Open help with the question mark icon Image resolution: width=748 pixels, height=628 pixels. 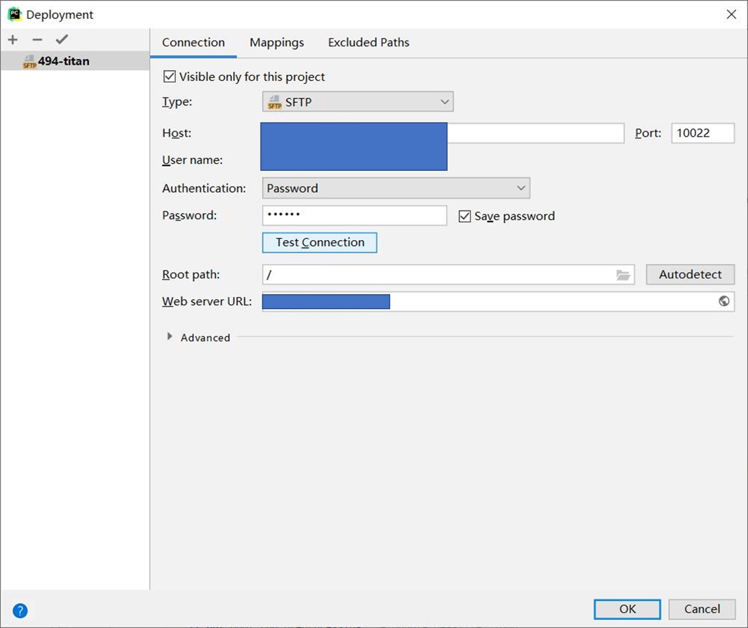point(20,611)
